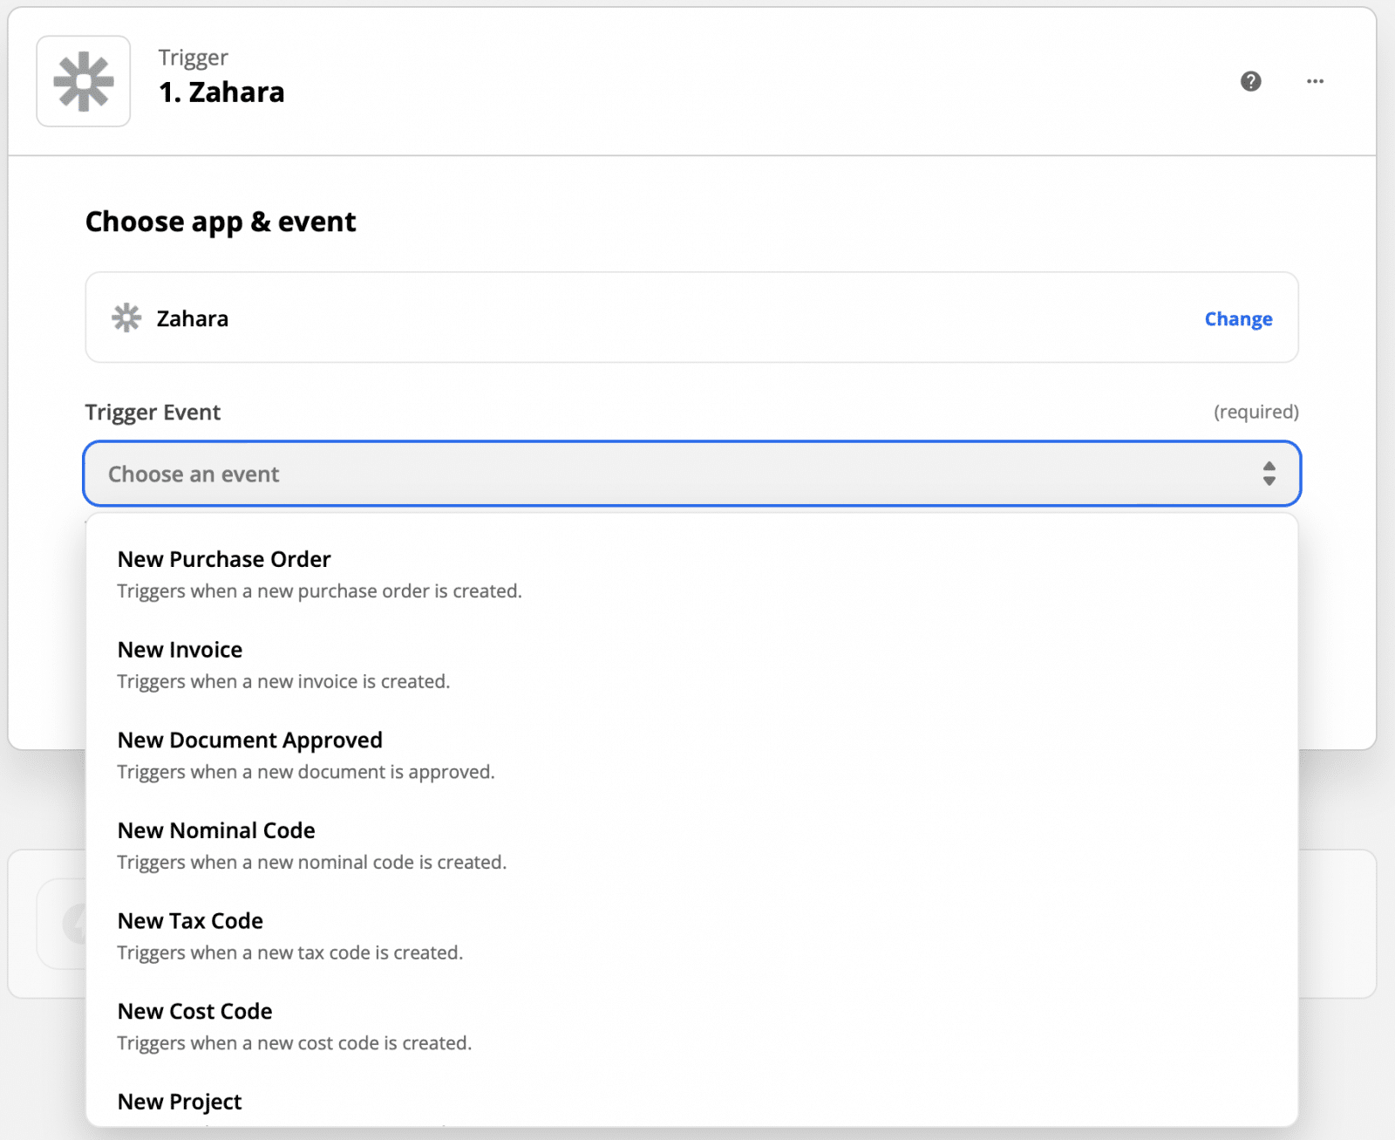Click 'Triggers when a new purchase order is created.'

[x=319, y=590]
